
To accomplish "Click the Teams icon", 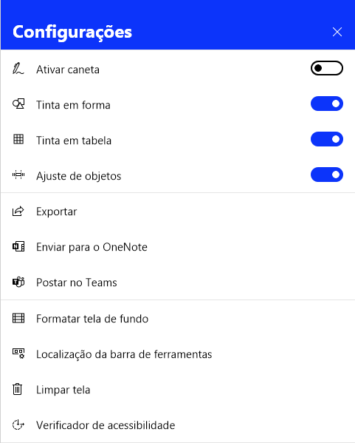I will tap(18, 282).
